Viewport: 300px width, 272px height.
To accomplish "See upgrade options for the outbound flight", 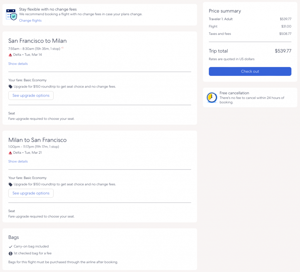I will (31, 95).
